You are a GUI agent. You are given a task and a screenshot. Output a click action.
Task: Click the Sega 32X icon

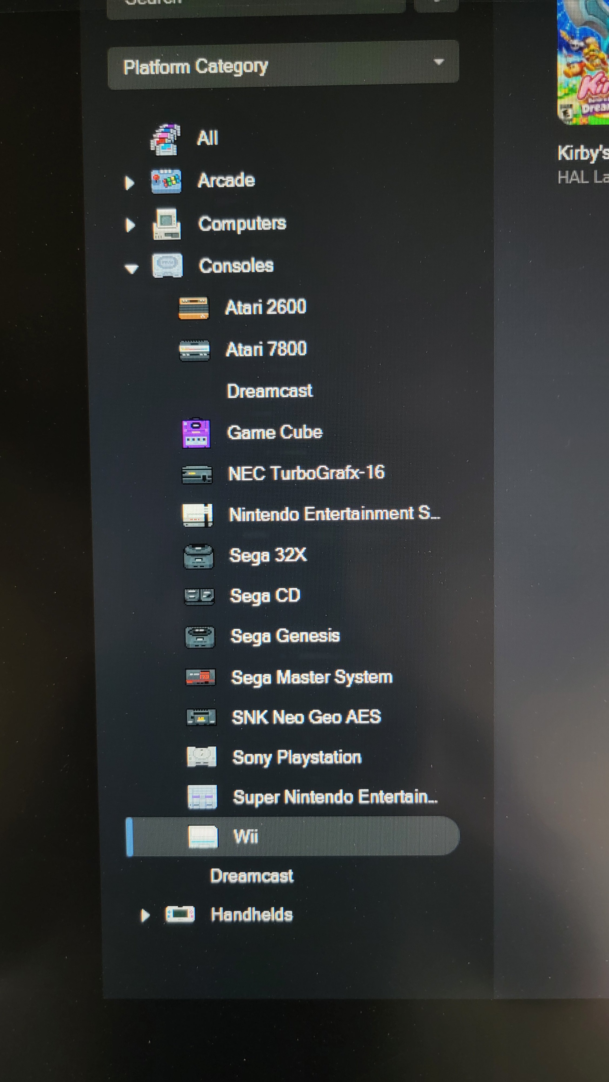(x=198, y=556)
